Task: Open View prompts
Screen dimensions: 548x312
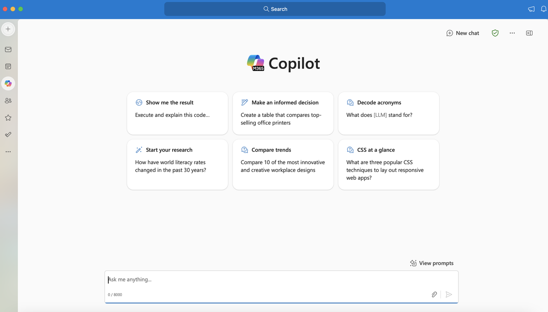Action: click(x=432, y=263)
